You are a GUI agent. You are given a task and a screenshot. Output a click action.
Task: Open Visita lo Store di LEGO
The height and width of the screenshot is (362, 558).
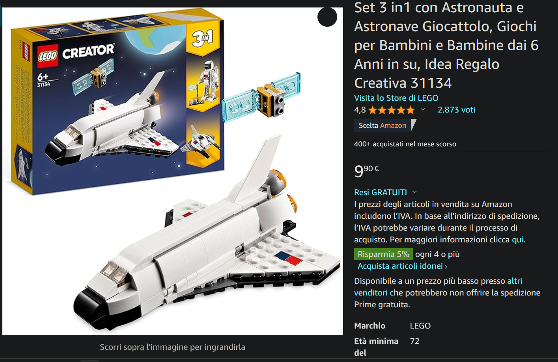click(396, 98)
